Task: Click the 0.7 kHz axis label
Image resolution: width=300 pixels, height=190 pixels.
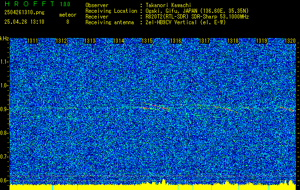Action: point(4,157)
